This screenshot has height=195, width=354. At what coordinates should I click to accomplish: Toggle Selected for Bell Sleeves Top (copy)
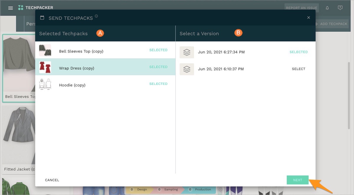click(158, 50)
